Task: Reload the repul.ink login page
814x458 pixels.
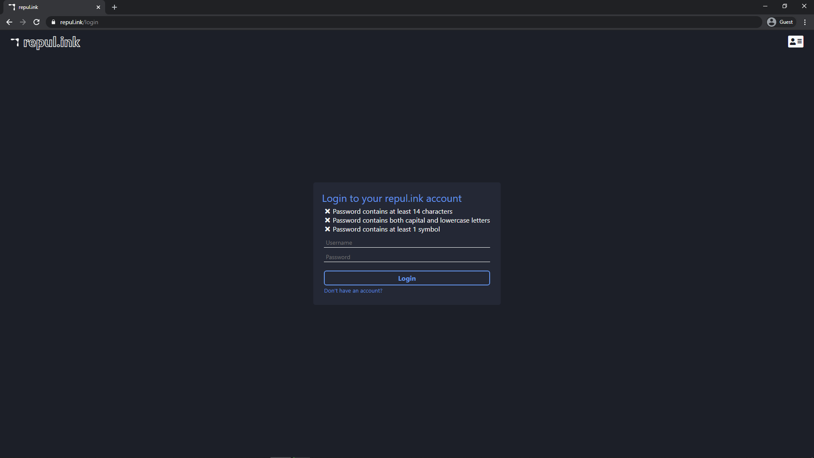Action: point(36,22)
